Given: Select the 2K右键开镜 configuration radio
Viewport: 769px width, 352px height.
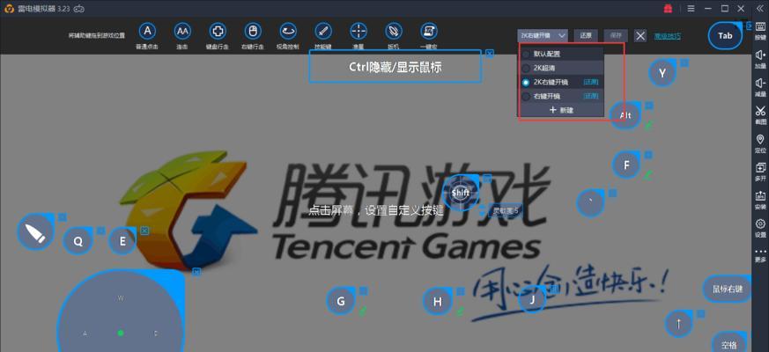Looking at the screenshot, I should pos(526,82).
